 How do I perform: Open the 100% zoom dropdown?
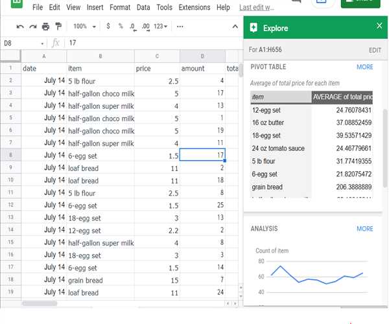coord(85,27)
